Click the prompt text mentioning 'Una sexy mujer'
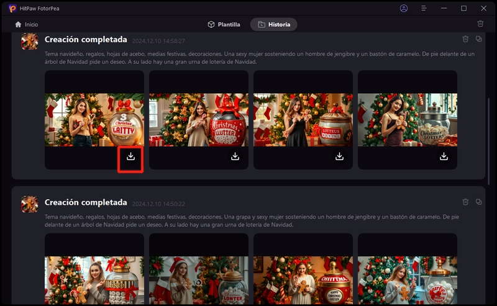Viewport: 497px width, 306px height. pos(260,58)
